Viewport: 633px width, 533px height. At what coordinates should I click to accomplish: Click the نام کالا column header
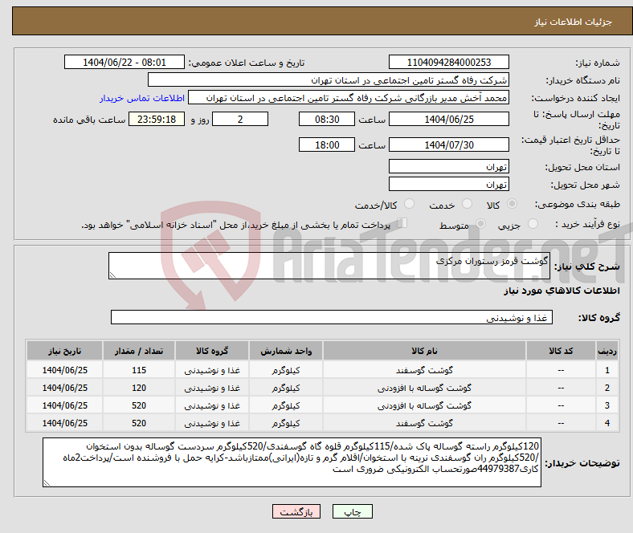click(424, 351)
